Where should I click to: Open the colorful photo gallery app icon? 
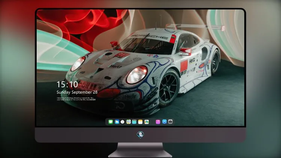(146, 122)
